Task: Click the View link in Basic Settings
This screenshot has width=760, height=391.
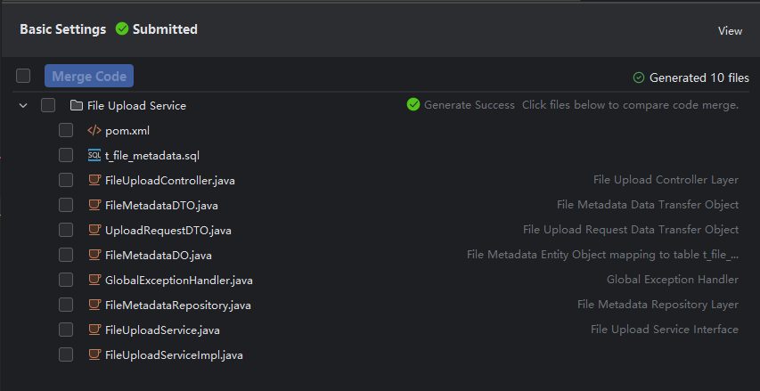Action: 730,30
